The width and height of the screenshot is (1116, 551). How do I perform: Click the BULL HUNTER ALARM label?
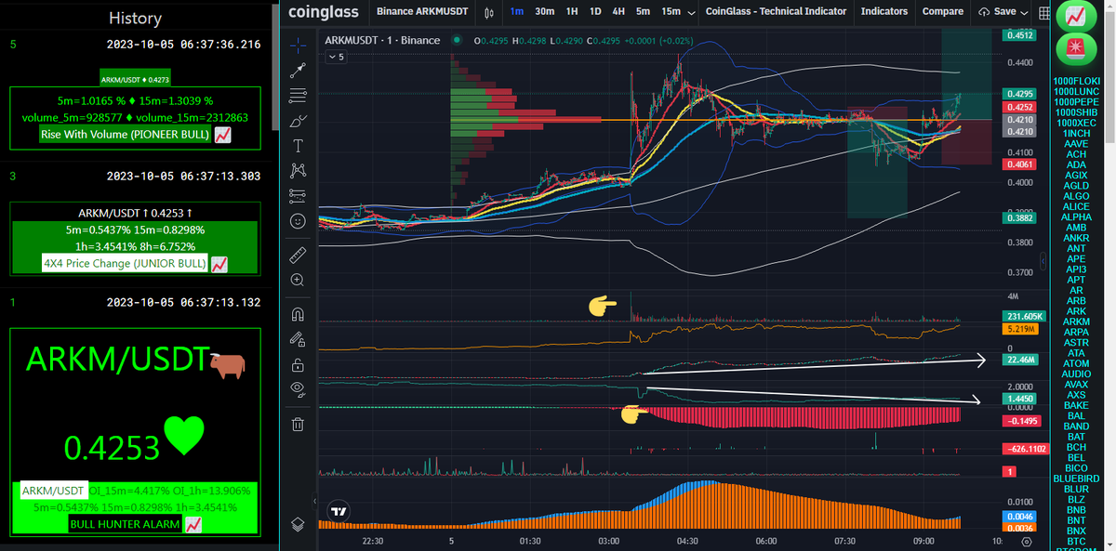126,524
